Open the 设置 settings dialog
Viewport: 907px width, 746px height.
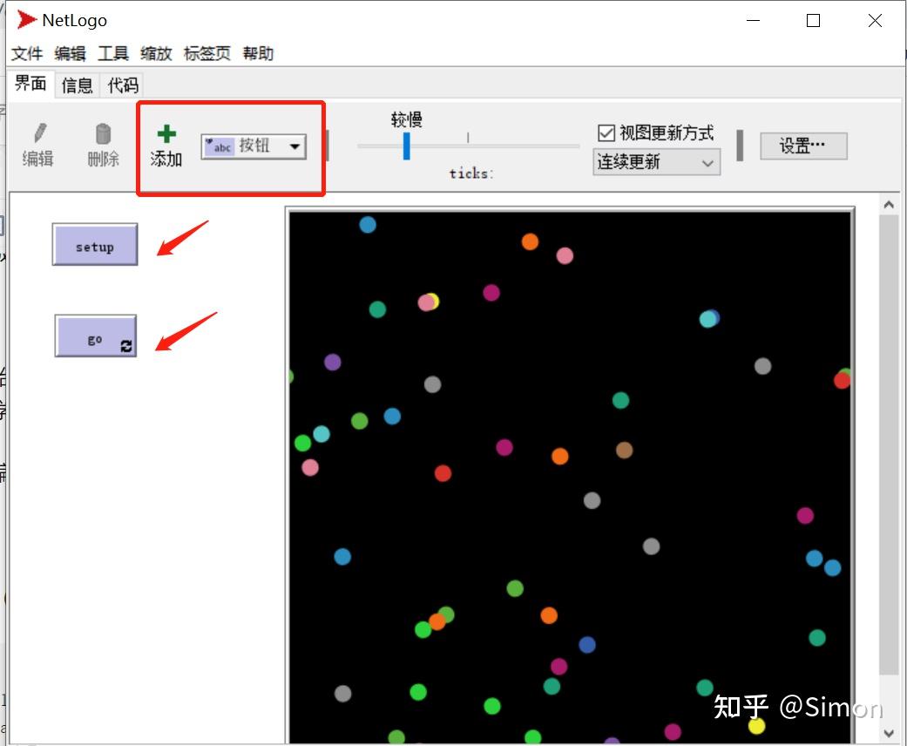[802, 146]
